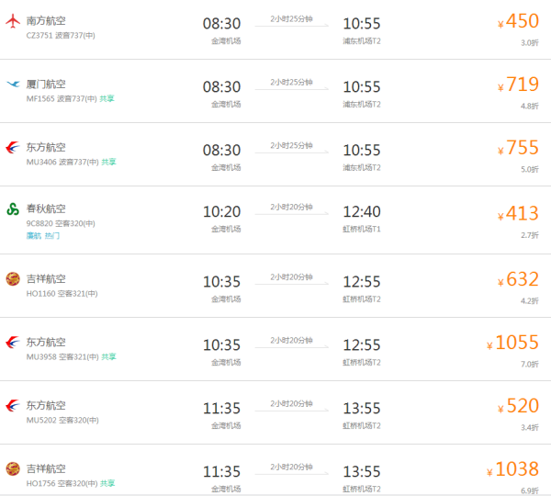Click the 南方航空 airline name
The height and width of the screenshot is (496, 551).
coord(46,21)
